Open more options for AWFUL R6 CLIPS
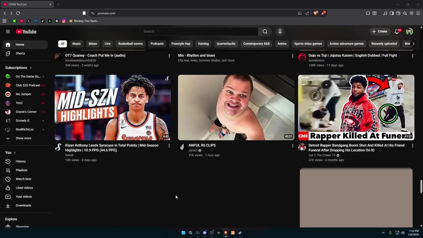 point(292,146)
